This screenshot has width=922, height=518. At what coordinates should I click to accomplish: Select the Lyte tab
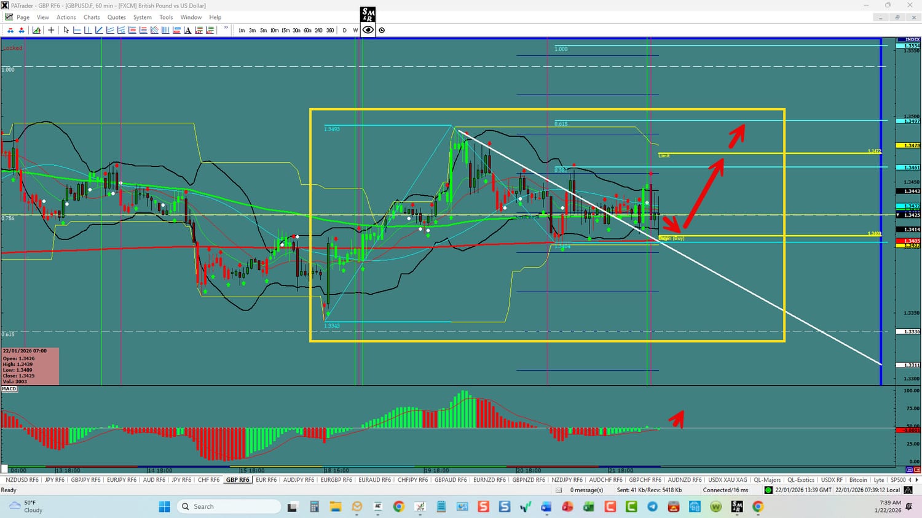point(879,480)
